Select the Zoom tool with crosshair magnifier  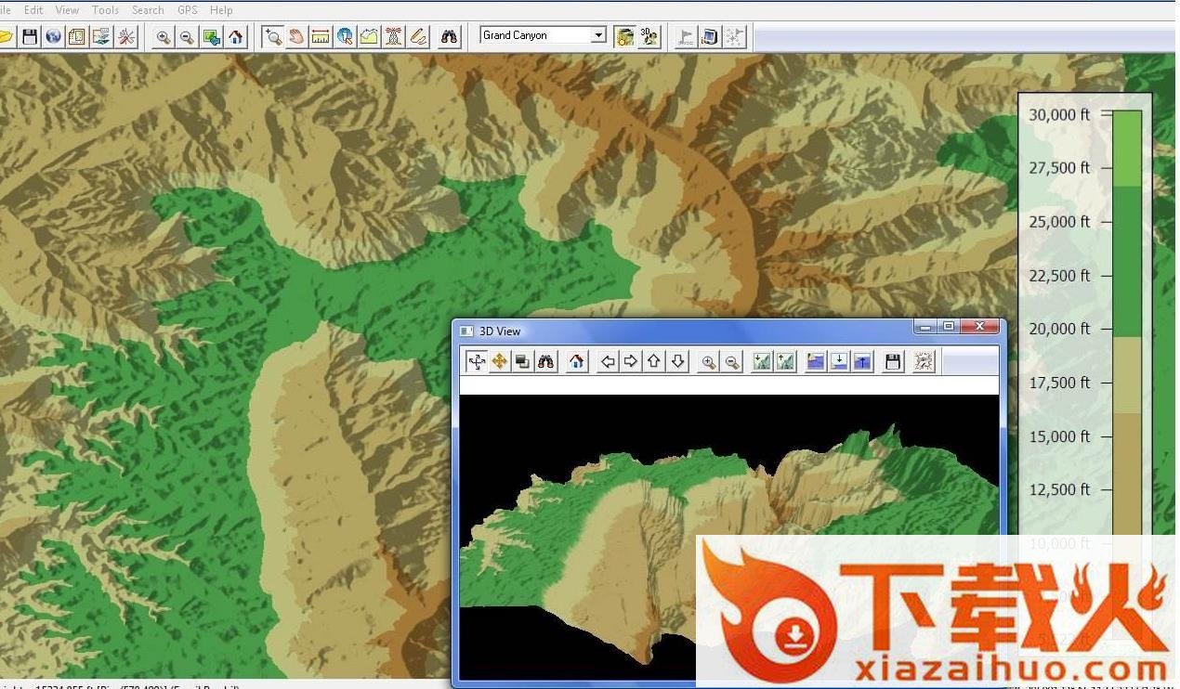tap(273, 36)
